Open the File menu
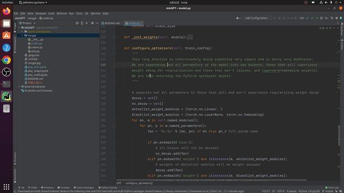This screenshot has height=193, width=344. point(16,13)
